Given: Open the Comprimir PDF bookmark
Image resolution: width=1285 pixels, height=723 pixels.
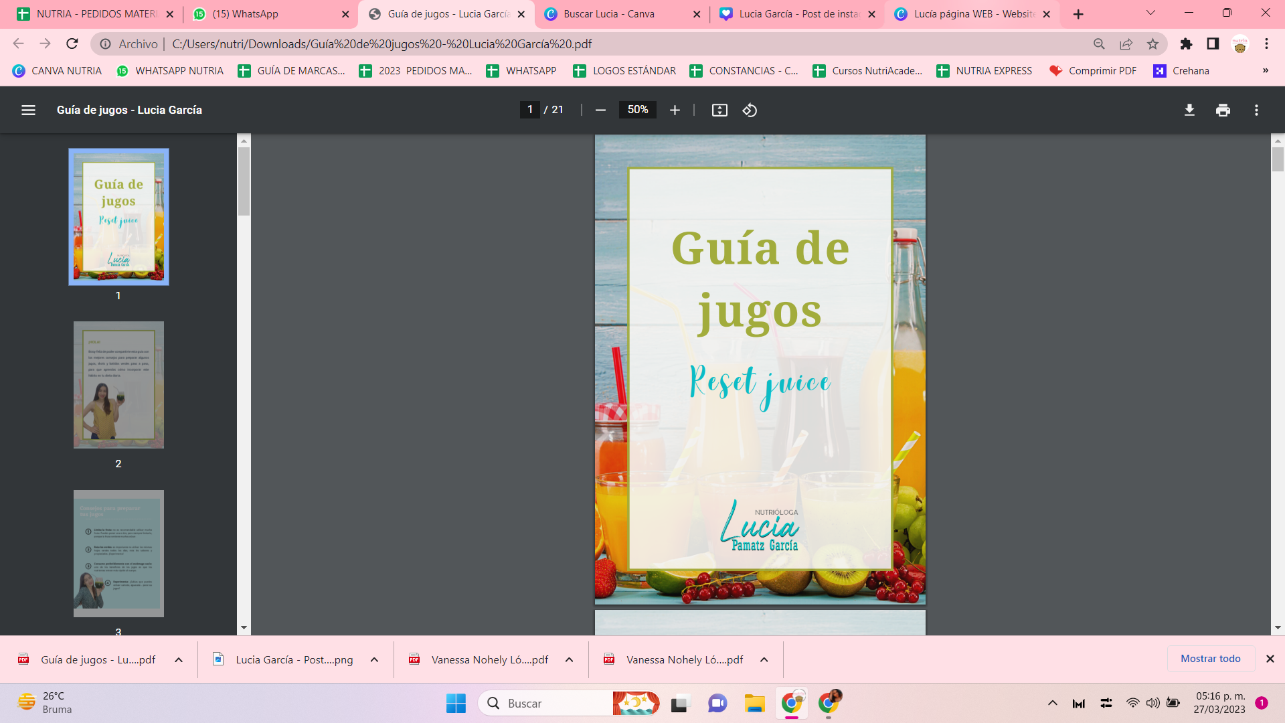Looking at the screenshot, I should click(1093, 71).
